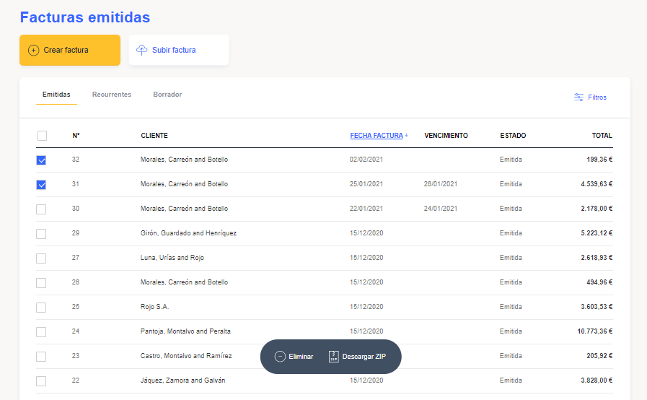The image size is (647, 400).
Task: Click the total 205,92 €
Action: [x=599, y=356]
